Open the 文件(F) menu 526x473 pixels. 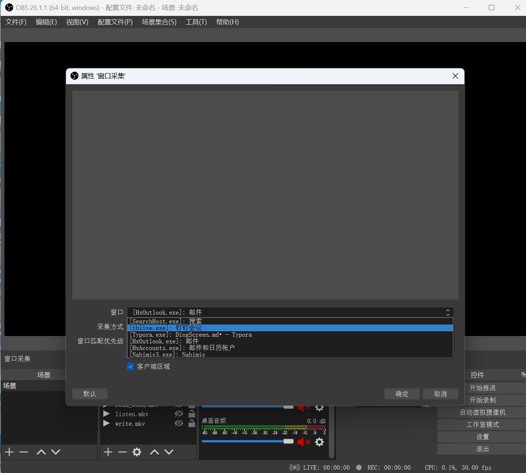point(16,22)
